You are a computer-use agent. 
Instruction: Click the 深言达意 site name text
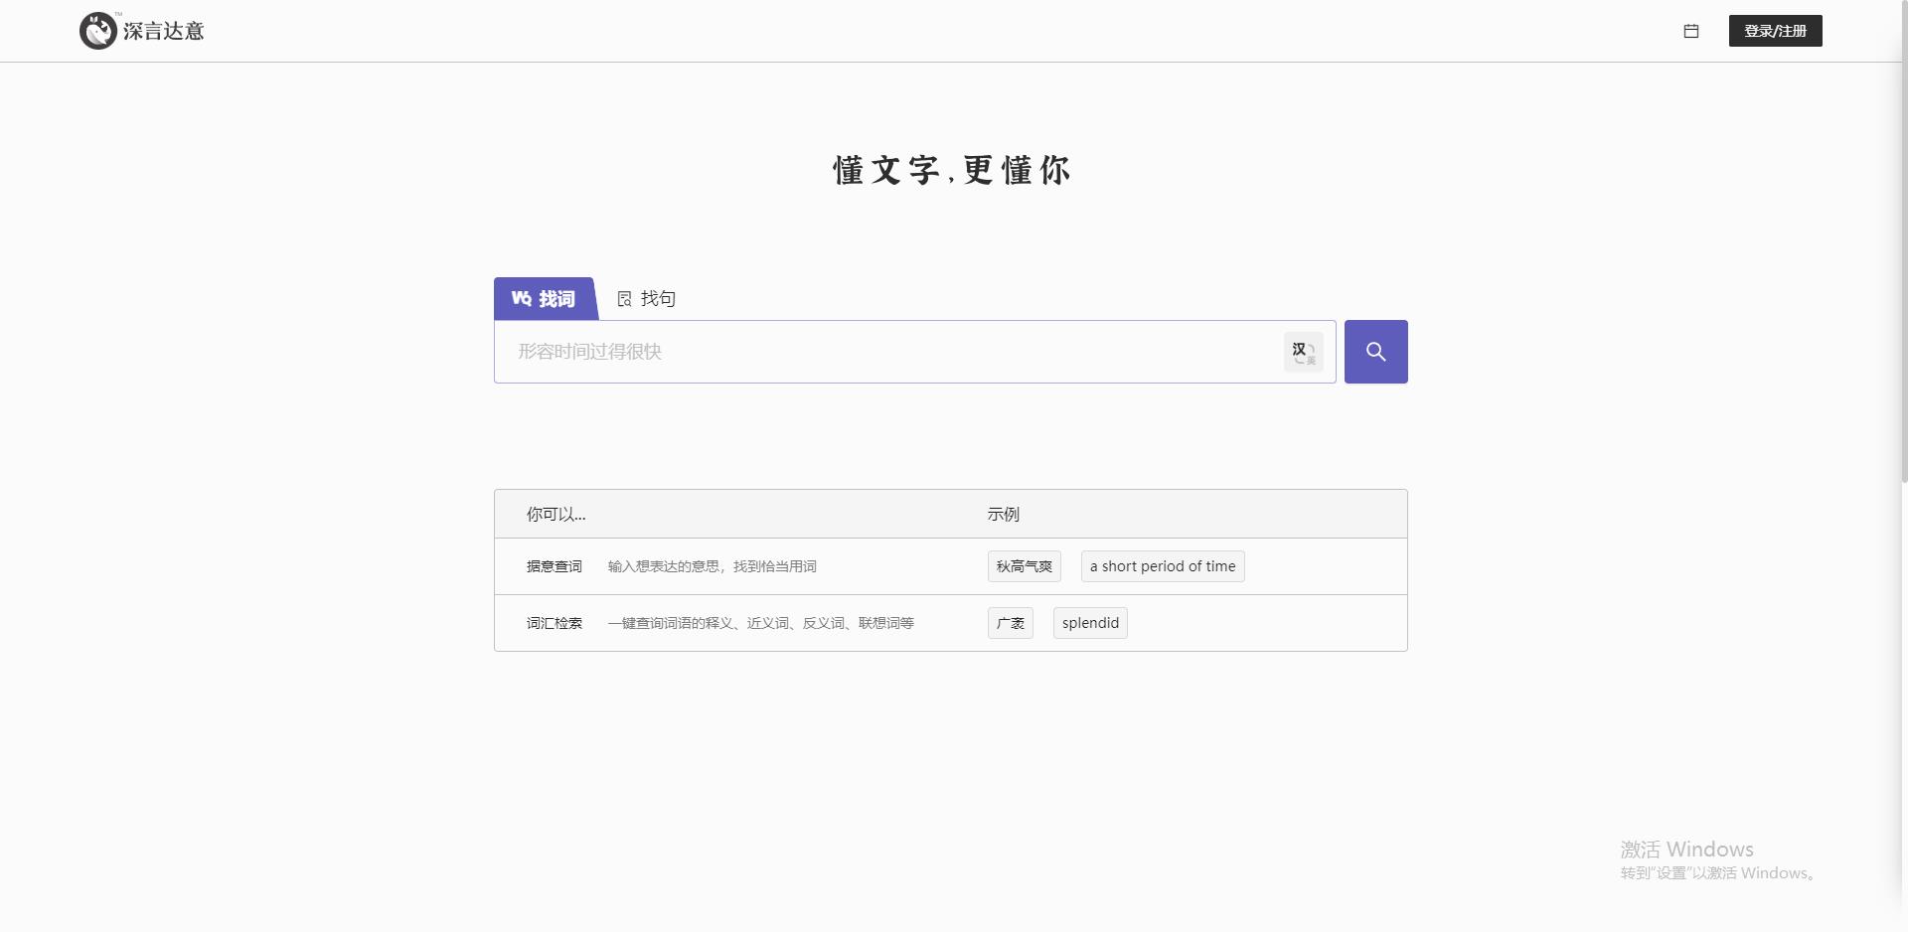click(164, 31)
